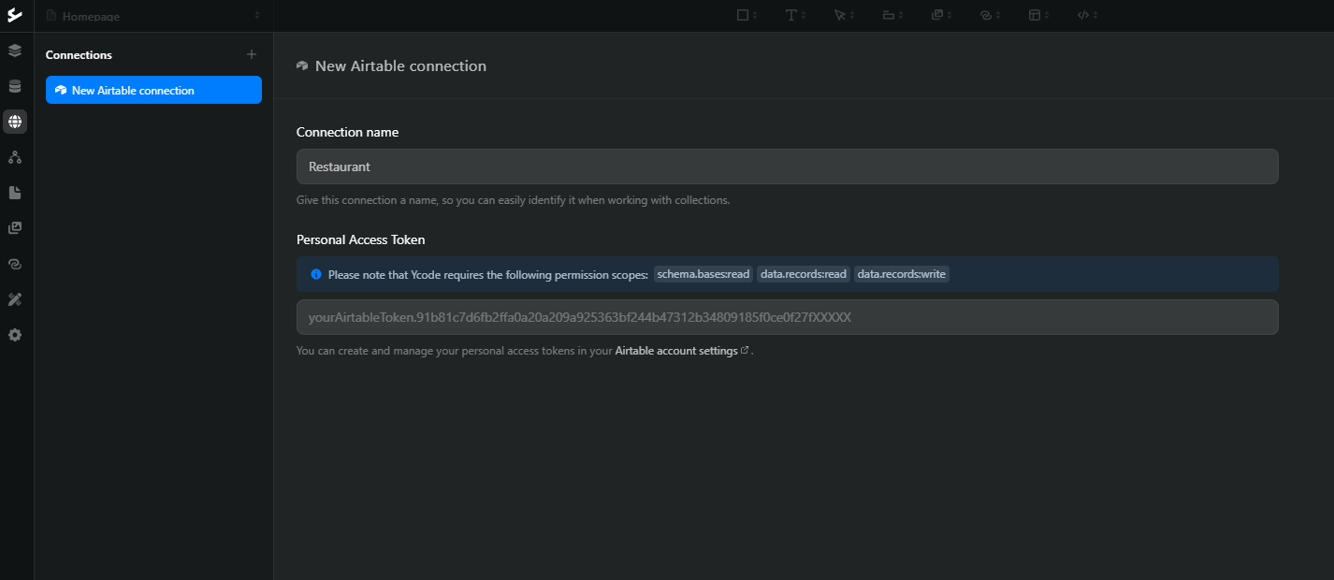1334x580 pixels.
Task: Open the layout grid element dropdown
Action: click(1038, 15)
